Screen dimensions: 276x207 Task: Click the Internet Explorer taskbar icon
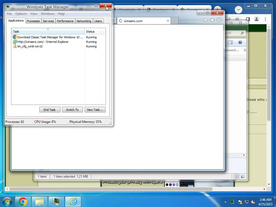(x=73, y=202)
